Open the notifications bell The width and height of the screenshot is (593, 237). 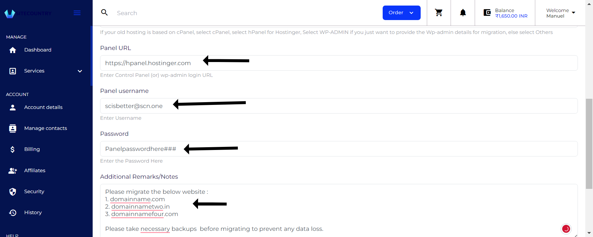[463, 13]
